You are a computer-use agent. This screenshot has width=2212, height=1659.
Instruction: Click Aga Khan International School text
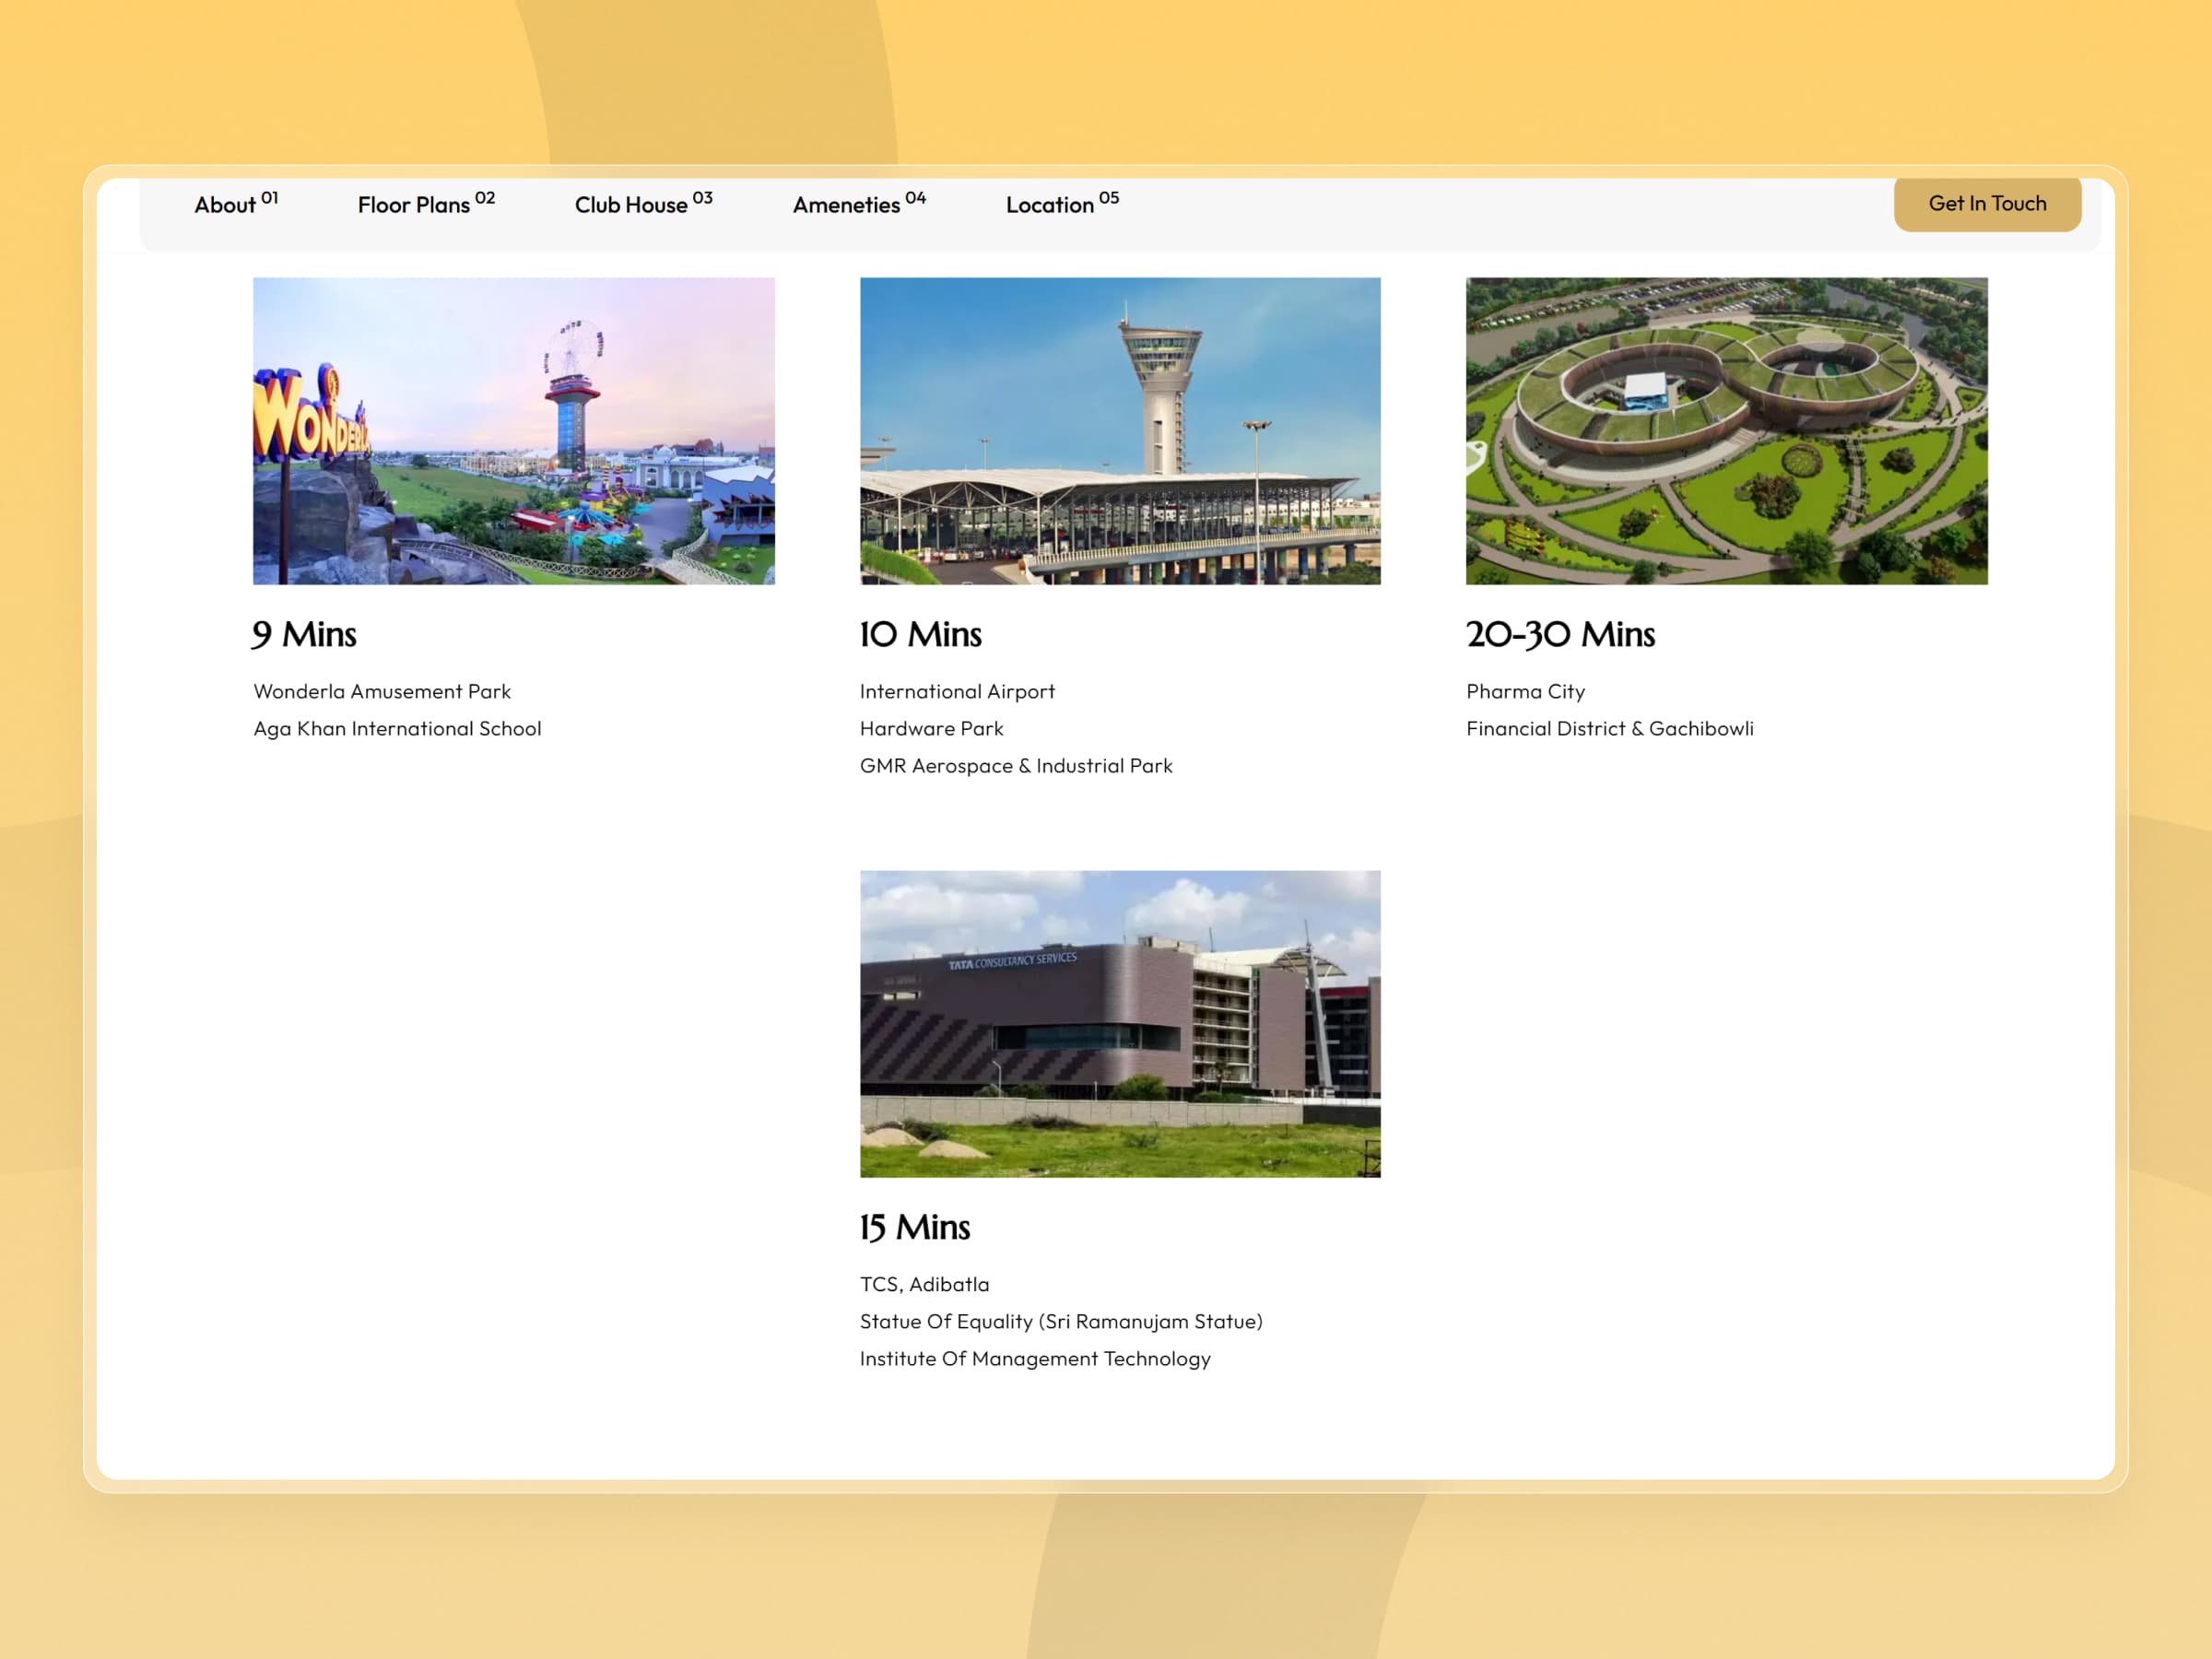pyautogui.click(x=397, y=729)
